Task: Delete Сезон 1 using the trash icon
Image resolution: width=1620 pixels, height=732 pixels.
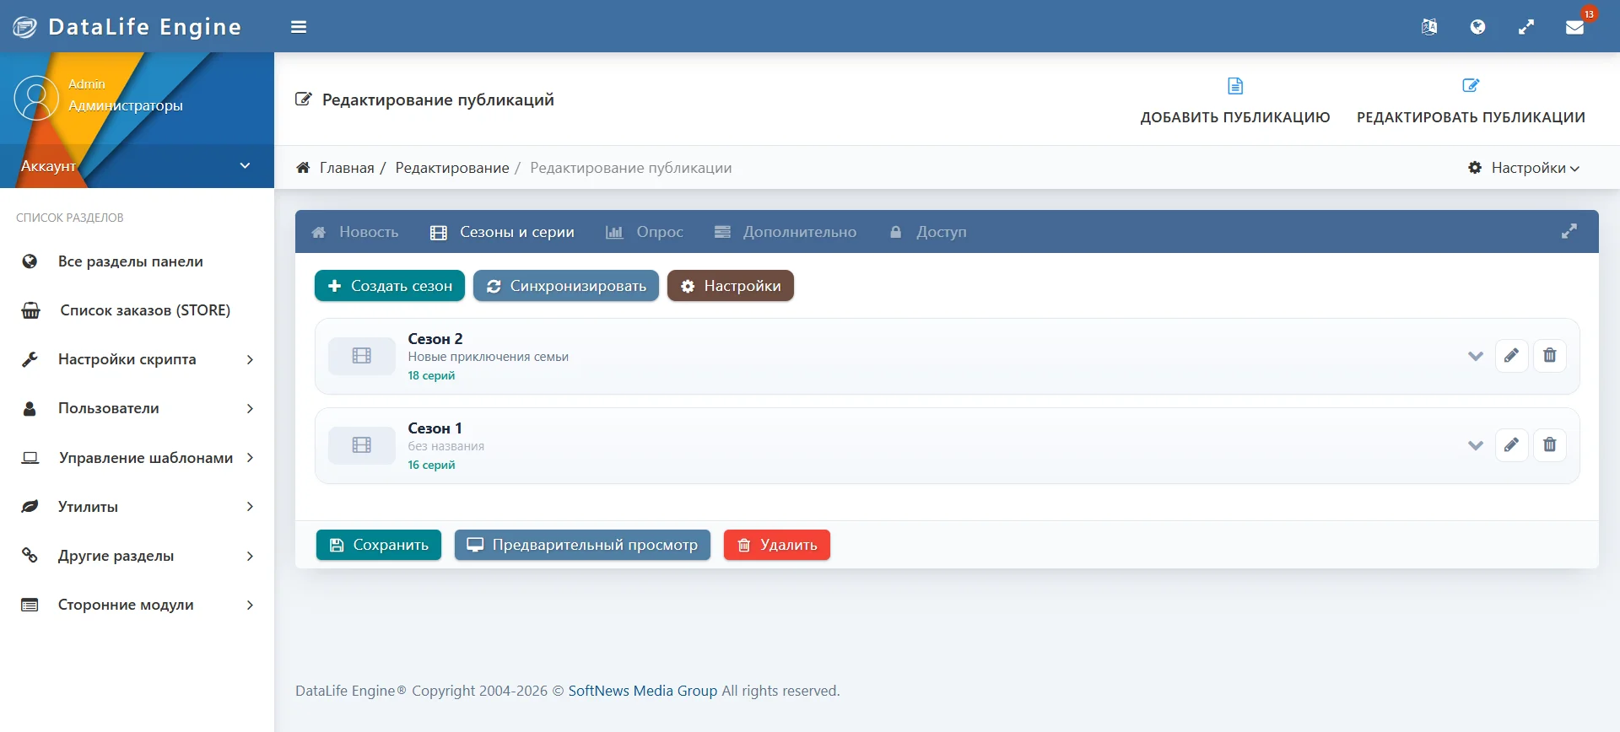Action: pyautogui.click(x=1549, y=445)
